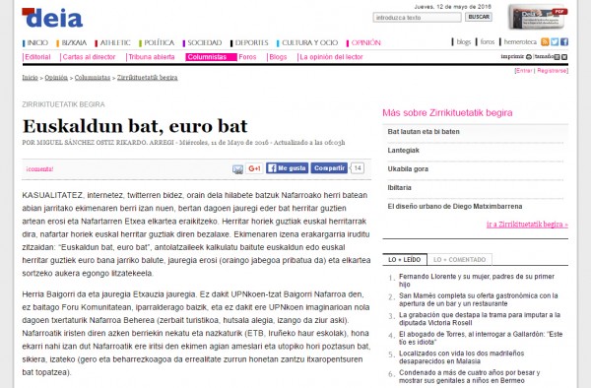This screenshot has height=388, width=591.
Task: Click the print (imprimir) icon
Action: 529,57
